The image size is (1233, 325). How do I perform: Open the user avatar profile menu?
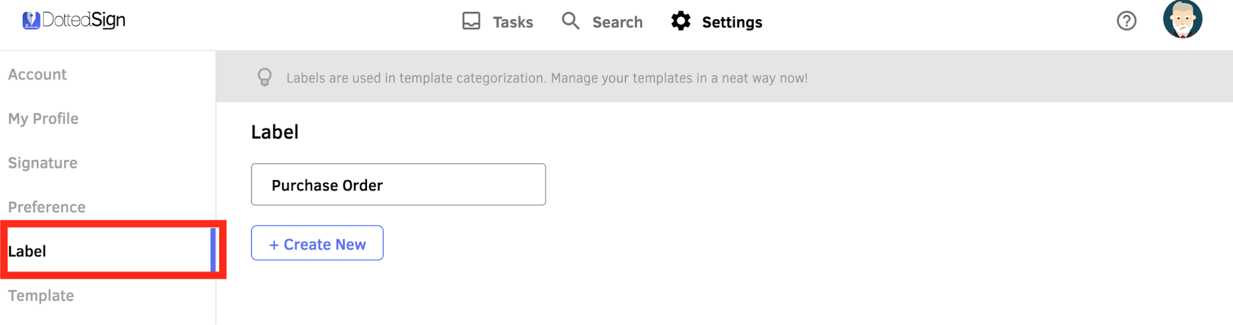tap(1182, 19)
